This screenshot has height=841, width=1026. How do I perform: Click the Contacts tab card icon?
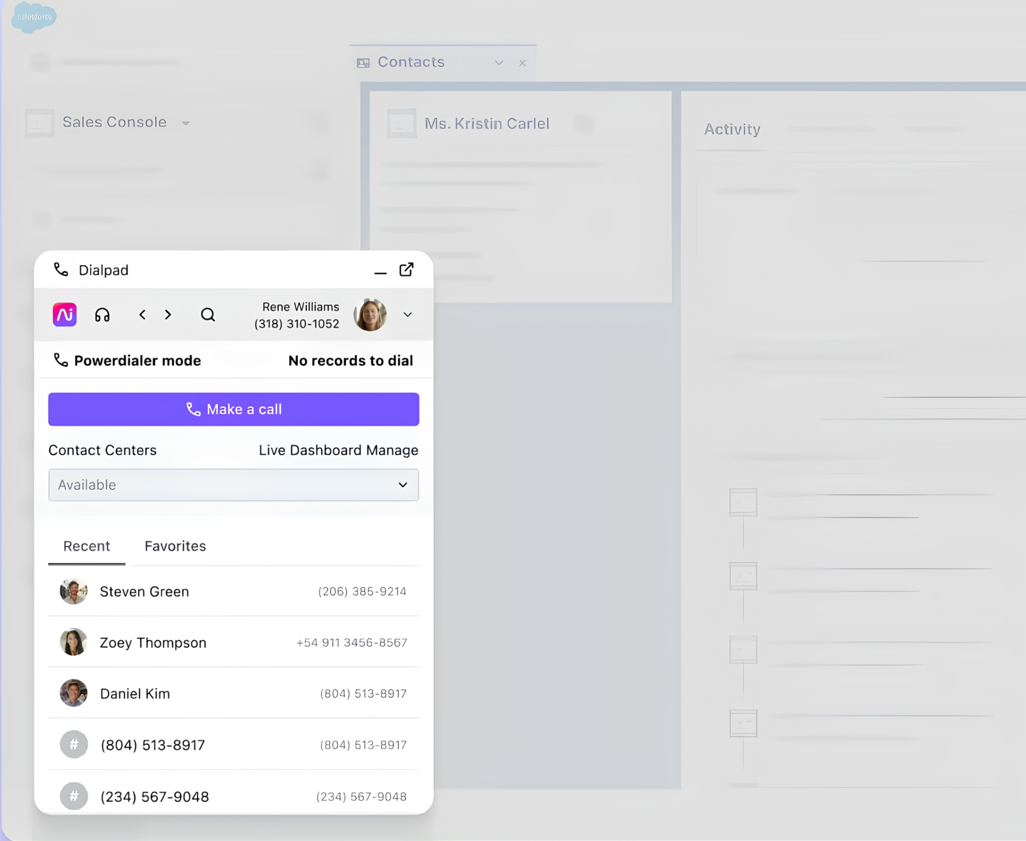point(363,63)
